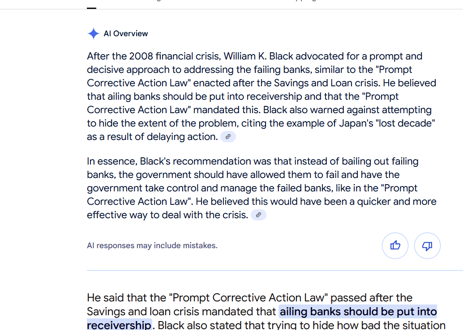The height and width of the screenshot is (330, 463).
Task: Click the name "William K. Black"
Action: click(x=258, y=56)
